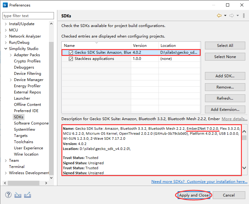This screenshot has width=249, height=204.
Task: Click the tree horizontal scrollbar left arrow
Action: point(5,183)
